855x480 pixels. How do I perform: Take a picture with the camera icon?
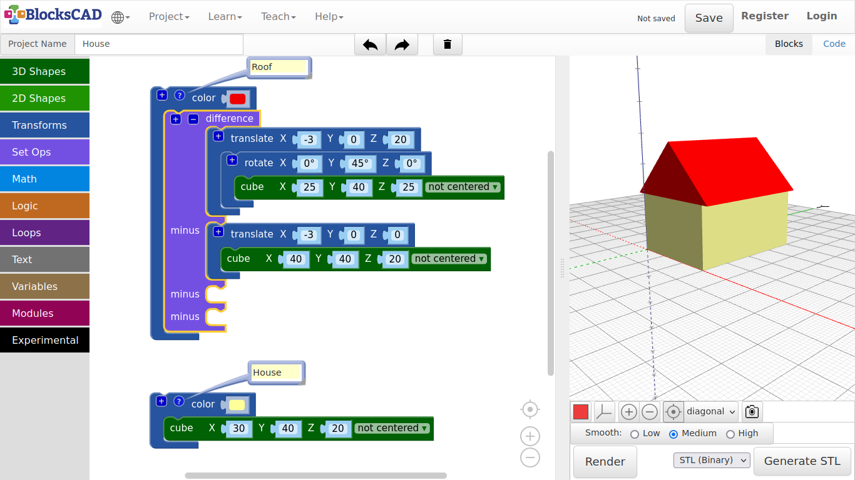tap(752, 412)
